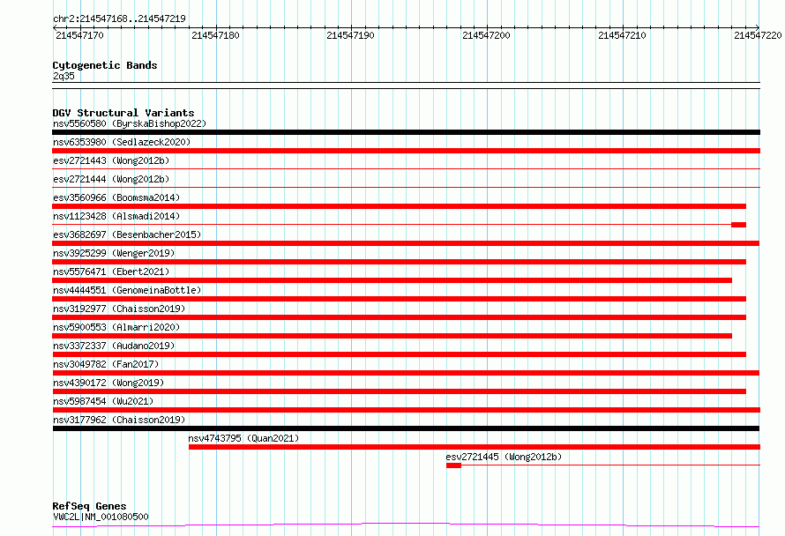Open the nsv5987454 (Wu2021) label

click(103, 401)
